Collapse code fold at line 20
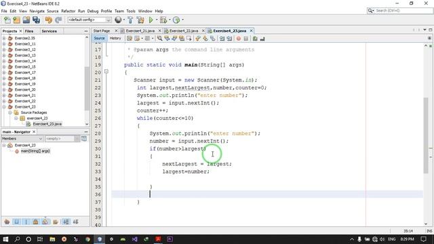Image resolution: width=434 pixels, height=244 pixels. point(106,71)
